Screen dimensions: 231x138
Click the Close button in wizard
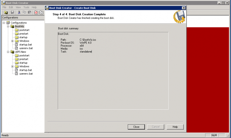[136, 127]
